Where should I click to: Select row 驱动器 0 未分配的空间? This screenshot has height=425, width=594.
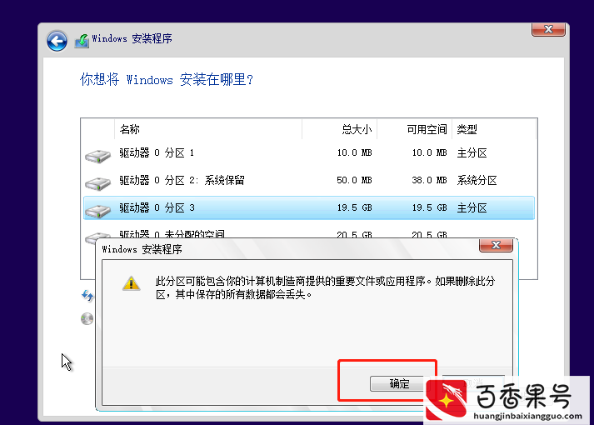pyautogui.click(x=309, y=233)
